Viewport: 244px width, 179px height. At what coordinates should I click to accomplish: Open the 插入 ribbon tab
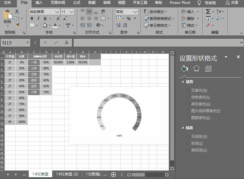click(x=39, y=3)
